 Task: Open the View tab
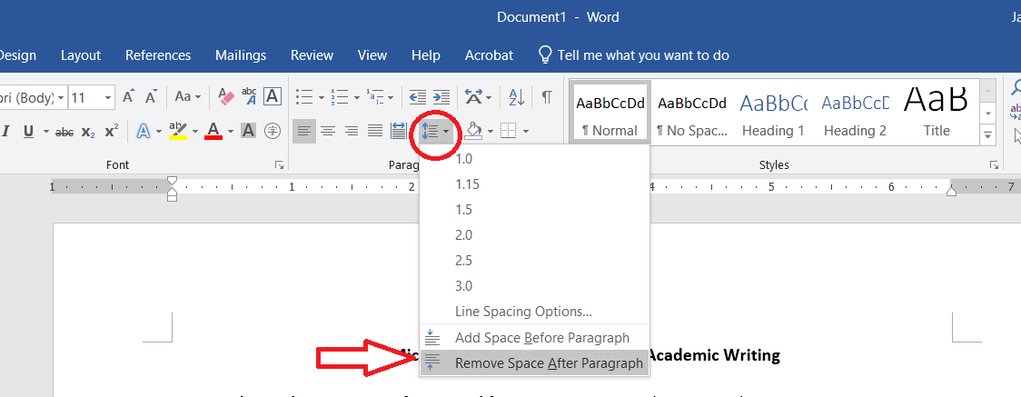(372, 55)
